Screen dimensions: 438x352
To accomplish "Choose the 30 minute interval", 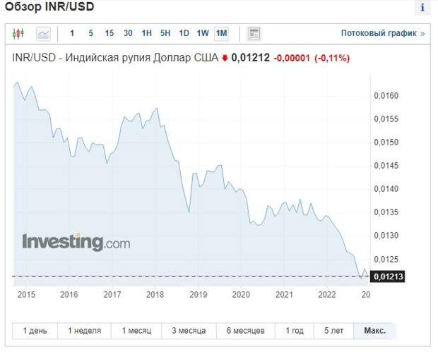I will (x=128, y=33).
